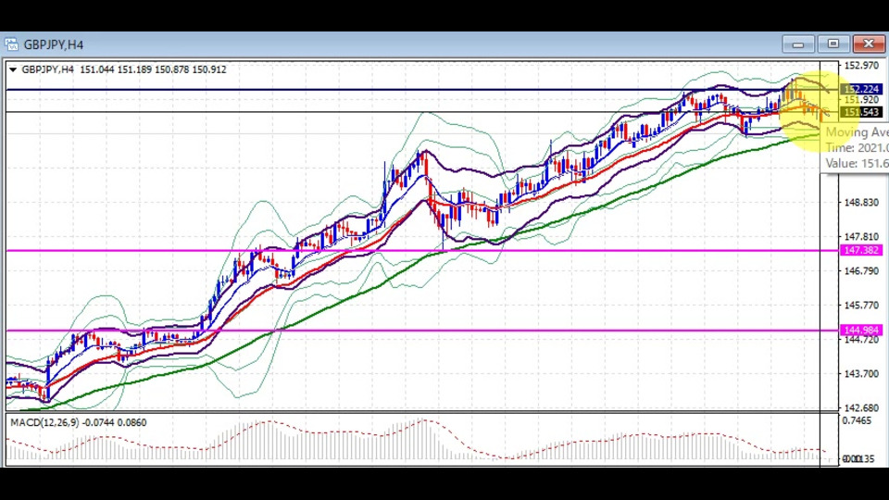This screenshot has height=500, width=889.
Task: Click the 142.680 price scale value
Action: 860,407
